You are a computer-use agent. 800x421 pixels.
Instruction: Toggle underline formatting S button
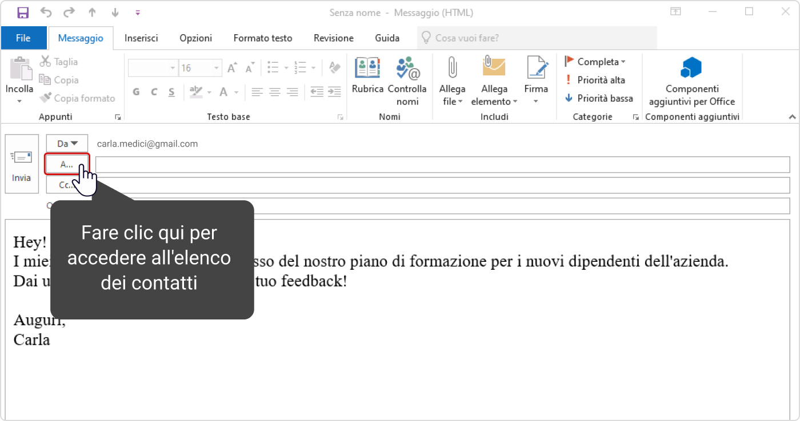[x=171, y=92]
